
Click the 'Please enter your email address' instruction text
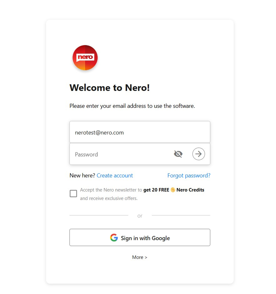132,106
